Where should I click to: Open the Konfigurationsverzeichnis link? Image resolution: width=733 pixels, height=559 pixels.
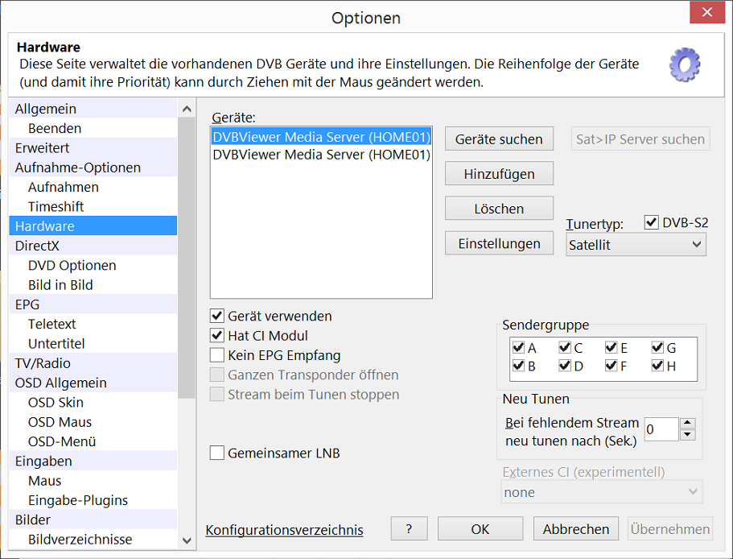point(284,530)
